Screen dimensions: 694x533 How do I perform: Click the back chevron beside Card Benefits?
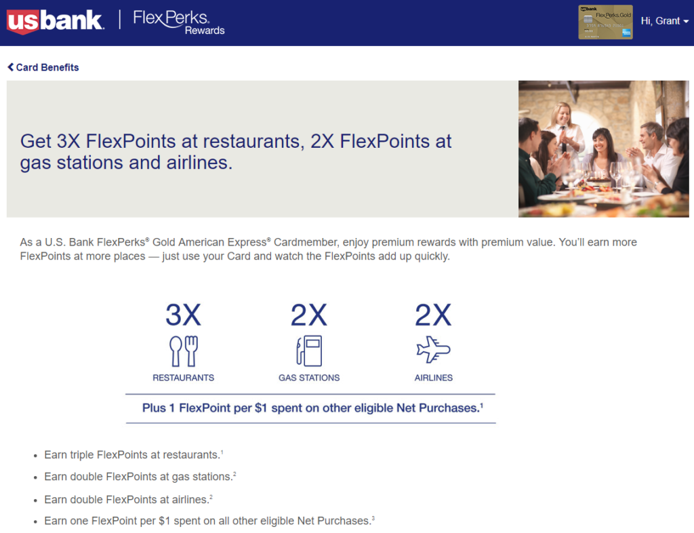(x=9, y=67)
